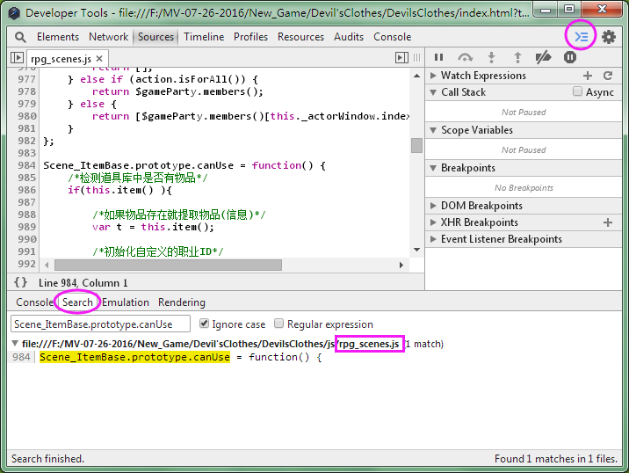Open search result at line 984
The height and width of the screenshot is (473, 629).
180,357
